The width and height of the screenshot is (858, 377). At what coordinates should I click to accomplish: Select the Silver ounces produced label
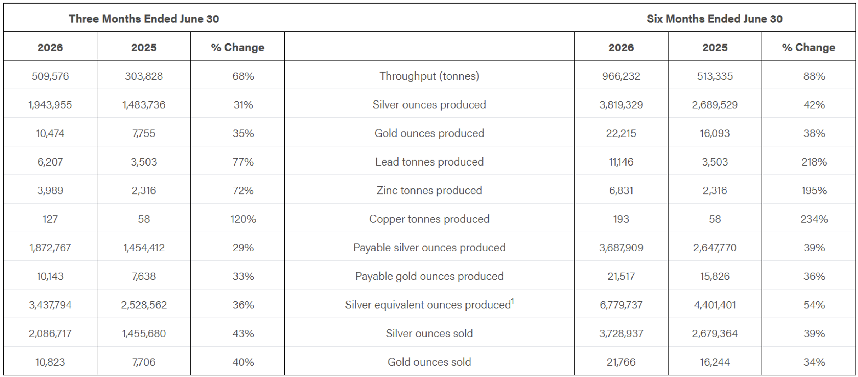coord(429,105)
